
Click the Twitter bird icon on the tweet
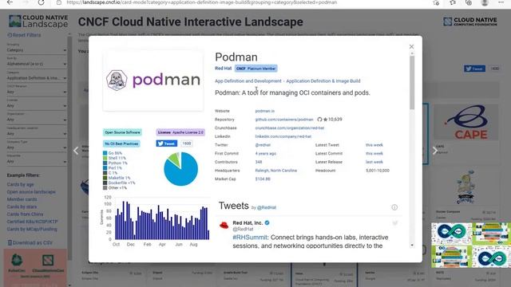pos(395,223)
